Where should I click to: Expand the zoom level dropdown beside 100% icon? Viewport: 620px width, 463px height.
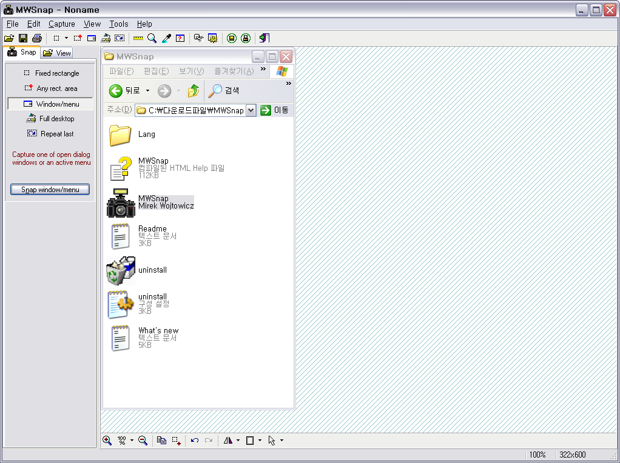point(132,441)
